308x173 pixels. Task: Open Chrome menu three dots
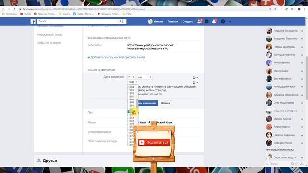[x=305, y=9]
